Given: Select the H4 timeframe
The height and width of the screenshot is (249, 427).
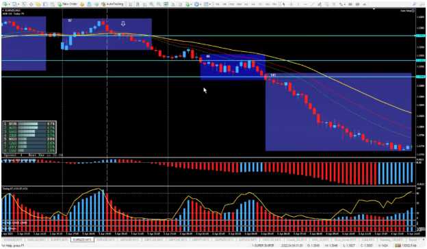Looking at the screenshot, I should (253, 4).
